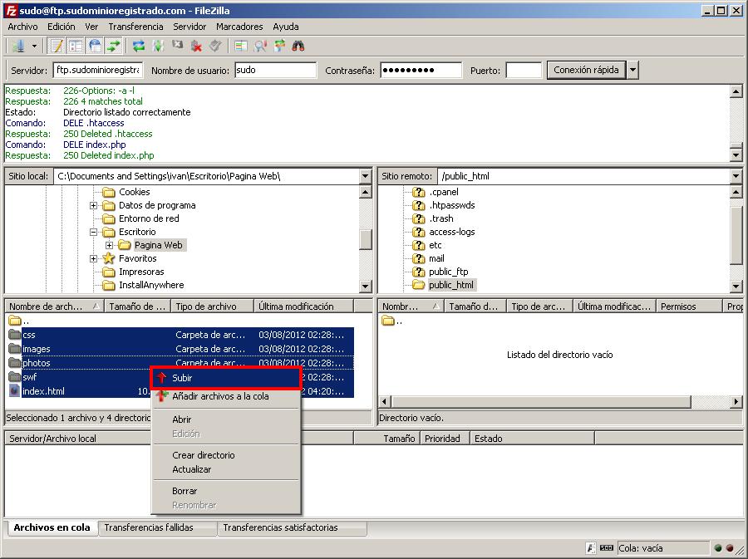
Task: Click the red arrow icon beside Subir
Action: [162, 378]
